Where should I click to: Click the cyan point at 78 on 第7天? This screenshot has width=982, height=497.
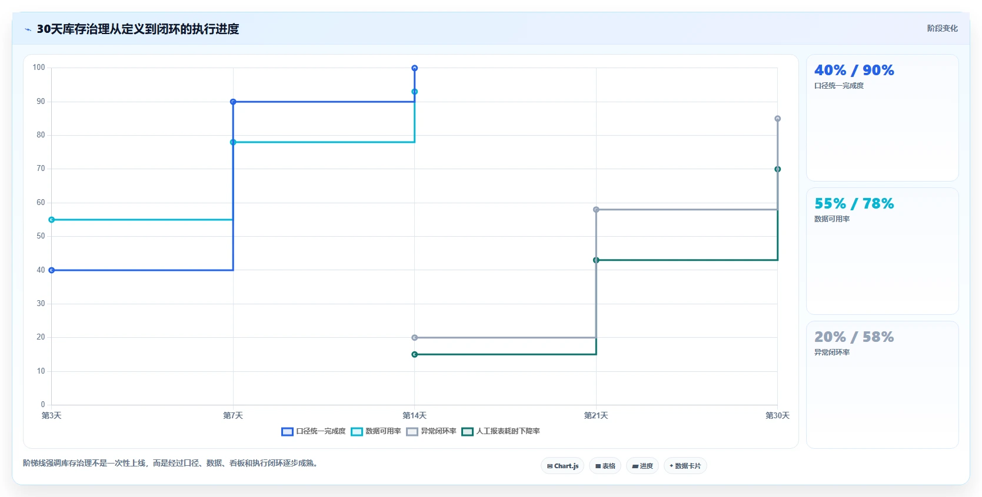[x=233, y=142]
